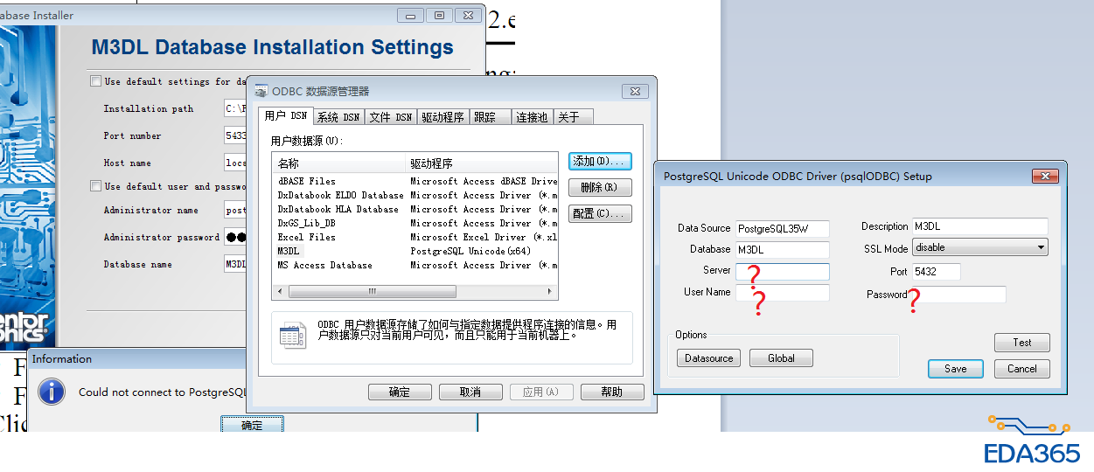This screenshot has height=472, width=1094.
Task: Close the PostgreSQL ODBC Driver Setup window
Action: 1044,176
